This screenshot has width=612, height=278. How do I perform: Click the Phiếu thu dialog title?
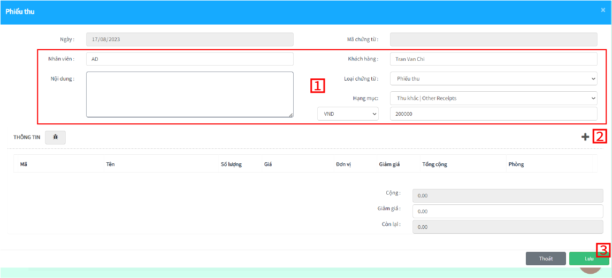tap(20, 12)
